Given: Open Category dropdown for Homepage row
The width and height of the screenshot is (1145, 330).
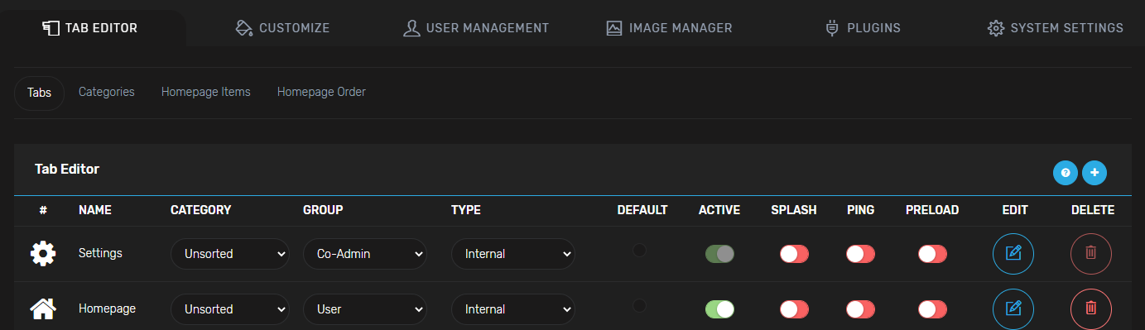Looking at the screenshot, I should coord(230,309).
